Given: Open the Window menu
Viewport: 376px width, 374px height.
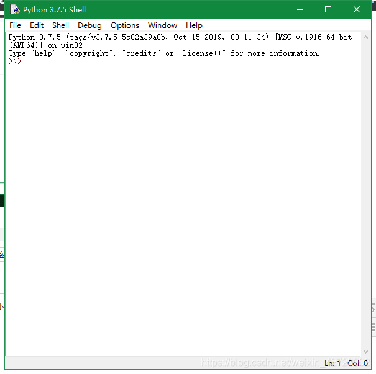Looking at the screenshot, I should (x=162, y=25).
